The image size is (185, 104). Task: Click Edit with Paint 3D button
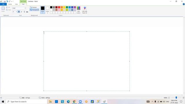85,10
